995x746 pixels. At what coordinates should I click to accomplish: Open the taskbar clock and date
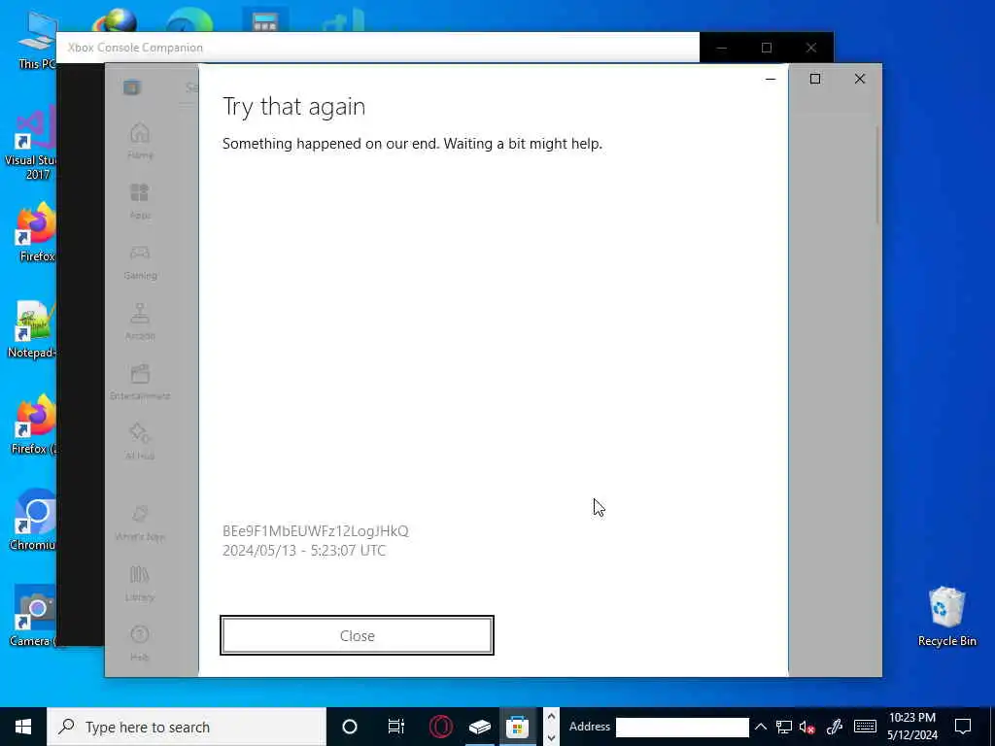point(911,727)
